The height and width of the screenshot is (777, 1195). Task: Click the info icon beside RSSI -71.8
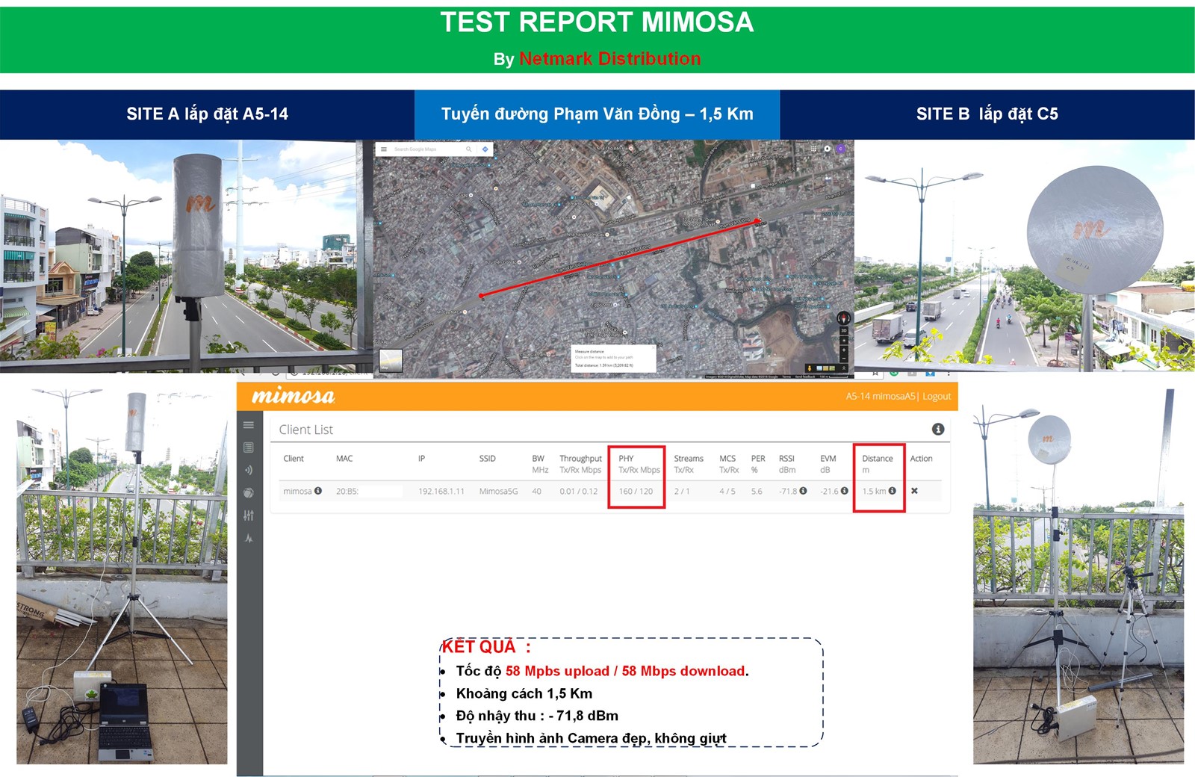point(803,491)
